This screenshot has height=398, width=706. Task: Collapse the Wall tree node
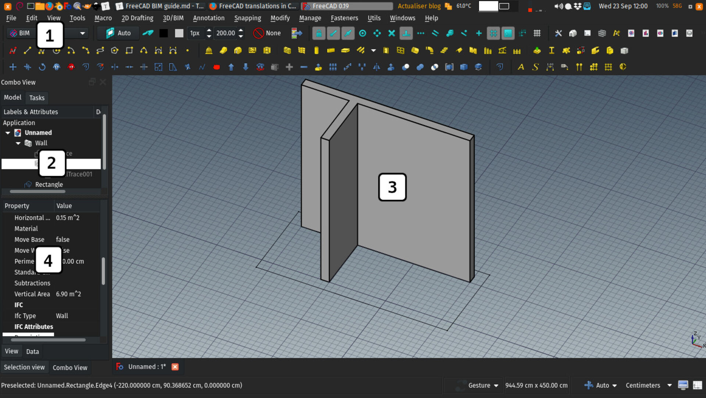(x=18, y=143)
